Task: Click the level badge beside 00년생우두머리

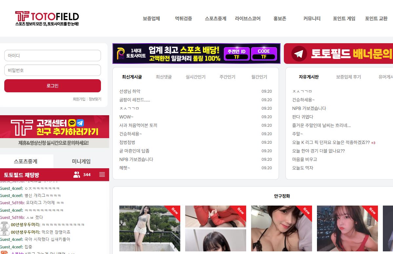Action: coord(5,225)
